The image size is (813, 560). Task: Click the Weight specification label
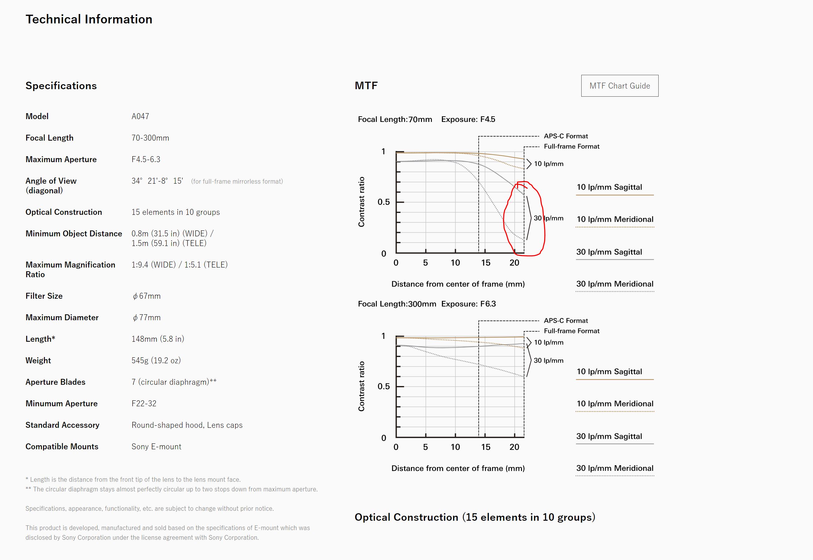click(38, 360)
